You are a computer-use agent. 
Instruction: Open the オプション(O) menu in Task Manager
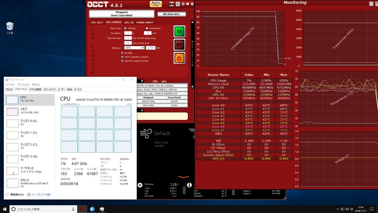coord(23,85)
